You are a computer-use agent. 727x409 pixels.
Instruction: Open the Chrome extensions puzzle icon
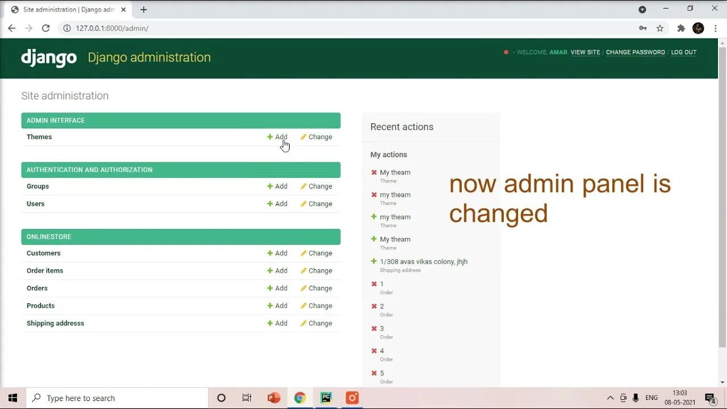pos(681,28)
